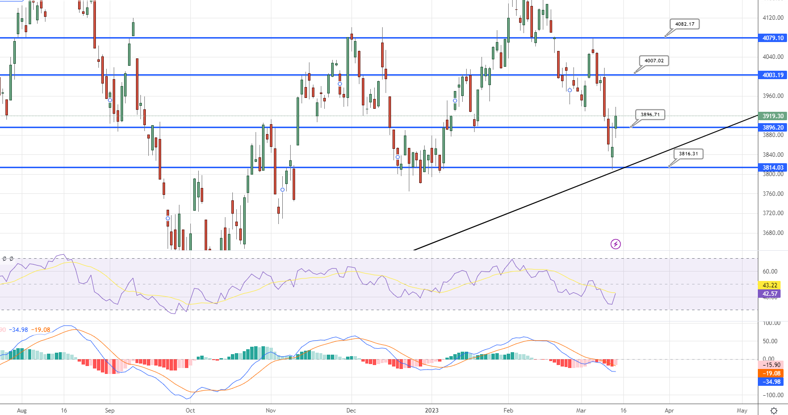Click the purple 42.57 RSI value tag
This screenshot has width=788, height=415.
point(770,294)
